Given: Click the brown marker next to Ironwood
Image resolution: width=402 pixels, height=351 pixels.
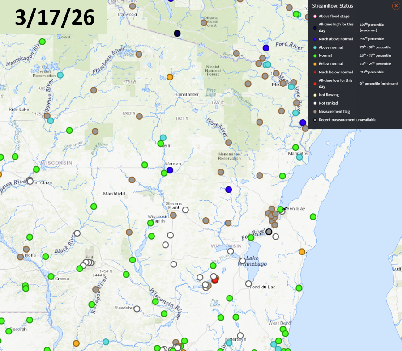Looking at the screenshot, I should click(x=133, y=6).
